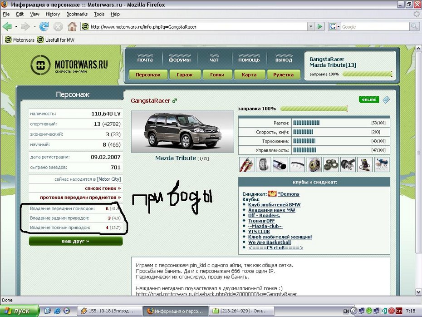Viewport: 422px width, 317px height.
Task: Click the shock absorbers part icon
Action: 246,164
